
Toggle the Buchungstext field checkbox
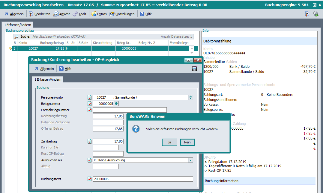(89, 179)
